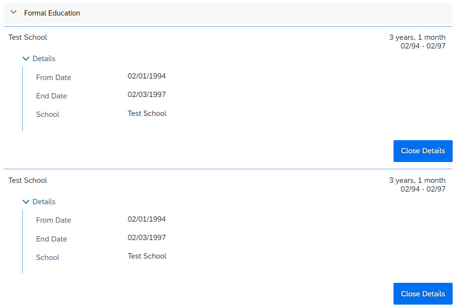The image size is (458, 308).
Task: Click second entry's 3 years, 1 month duration
Action: pos(417,180)
